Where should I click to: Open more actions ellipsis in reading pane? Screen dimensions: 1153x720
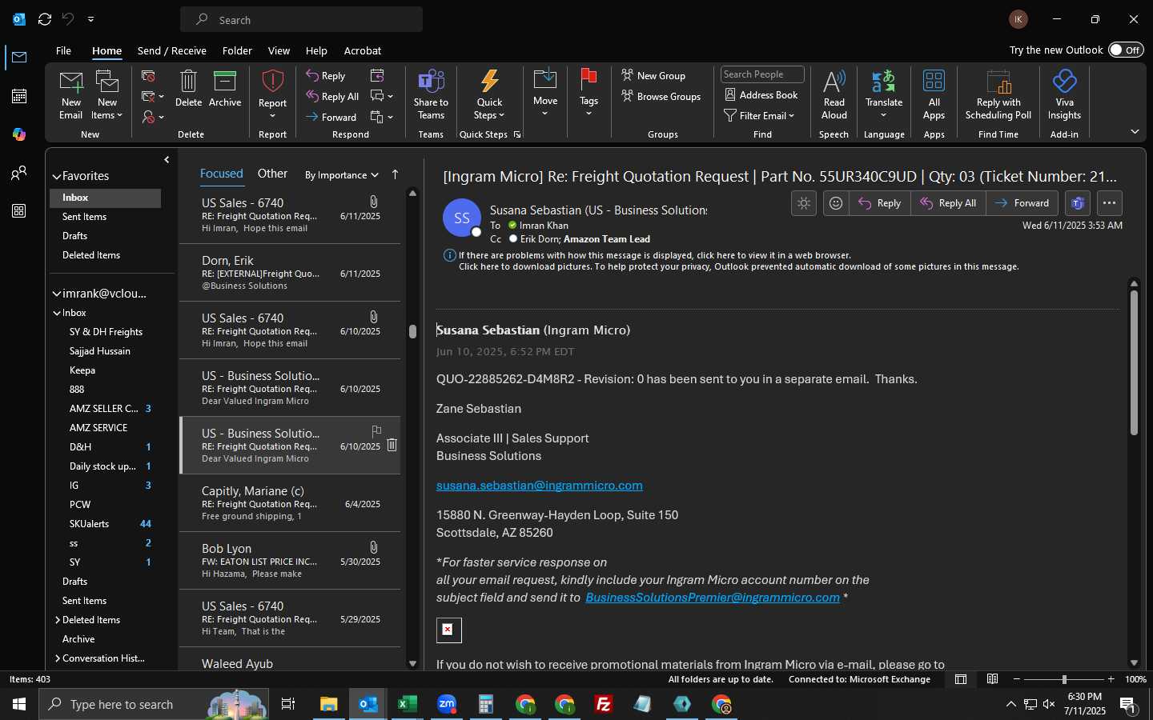coord(1109,203)
